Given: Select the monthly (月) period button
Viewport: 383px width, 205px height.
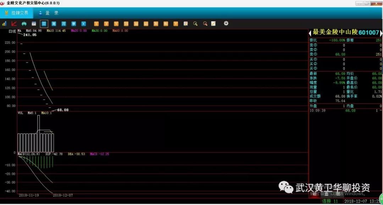Looking at the screenshot, I should pos(64,24).
